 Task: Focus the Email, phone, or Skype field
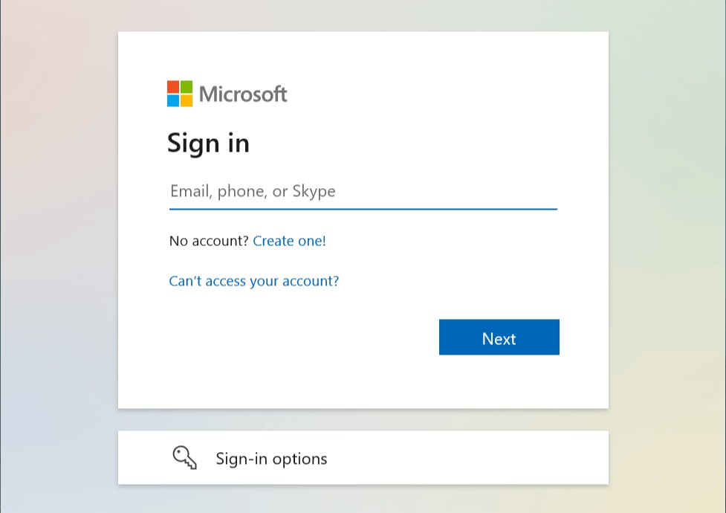(x=363, y=191)
